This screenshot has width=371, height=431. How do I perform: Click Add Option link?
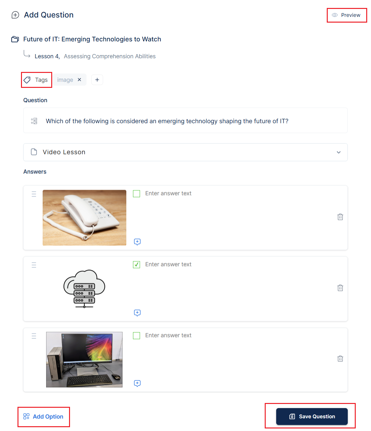pyautogui.click(x=43, y=416)
